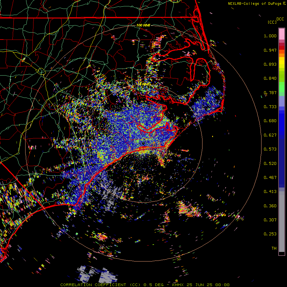Select the 0.467 color bar value

coord(270,178)
